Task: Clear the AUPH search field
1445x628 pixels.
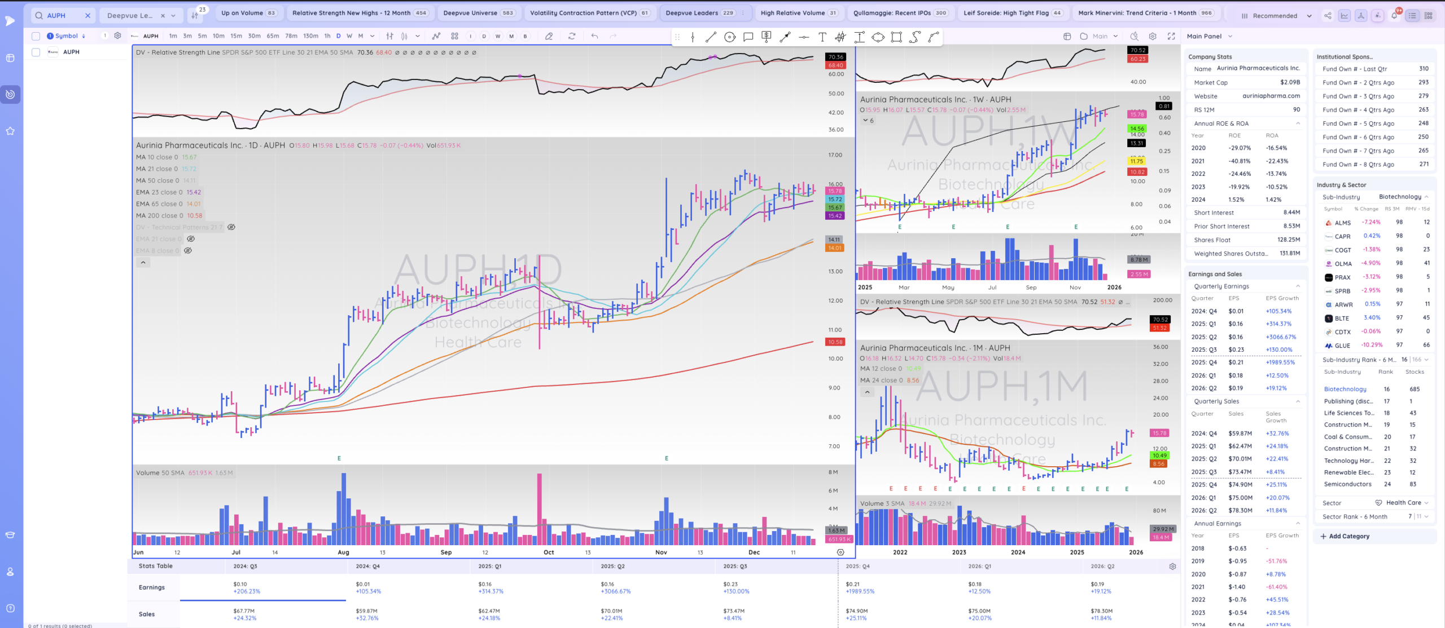Action: pyautogui.click(x=87, y=16)
